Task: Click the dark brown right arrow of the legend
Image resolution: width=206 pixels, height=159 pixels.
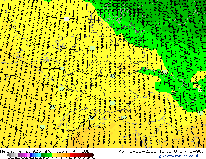Action: [94, 155]
